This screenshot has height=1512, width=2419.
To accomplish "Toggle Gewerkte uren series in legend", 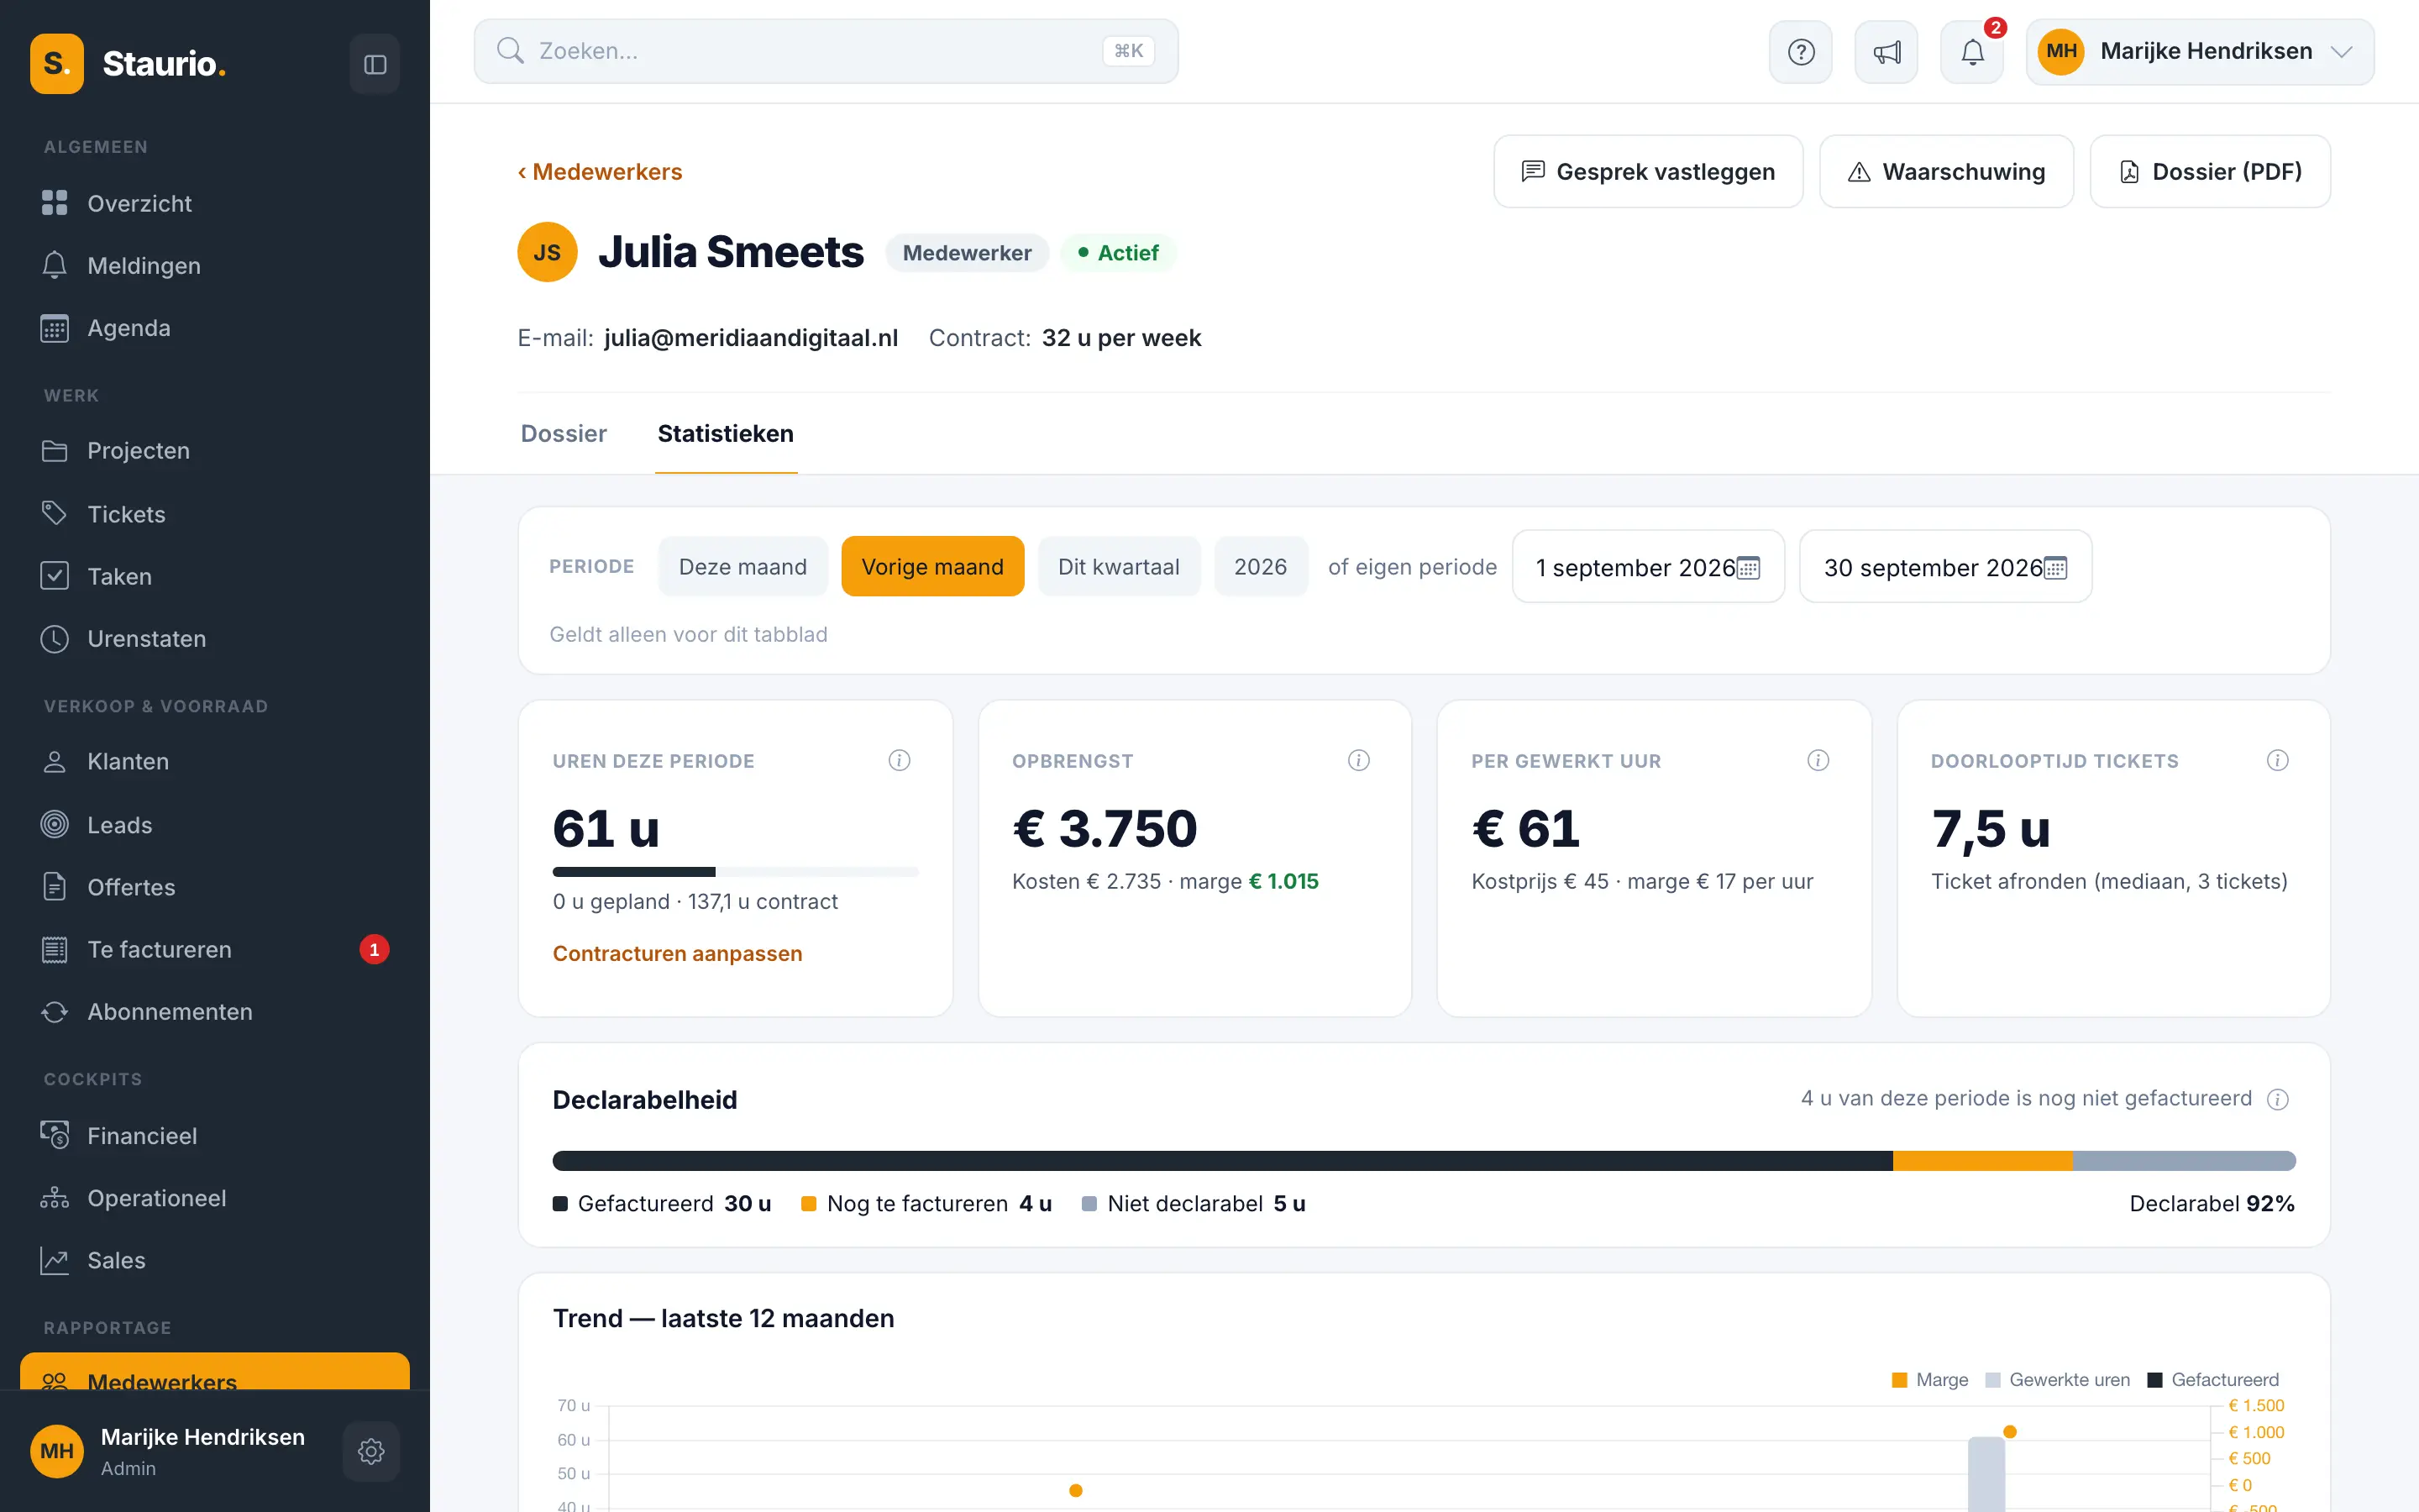I will [2057, 1380].
